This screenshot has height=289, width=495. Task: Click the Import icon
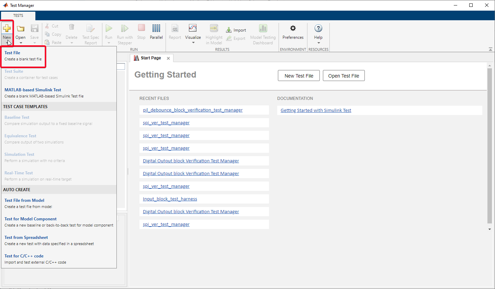click(229, 30)
